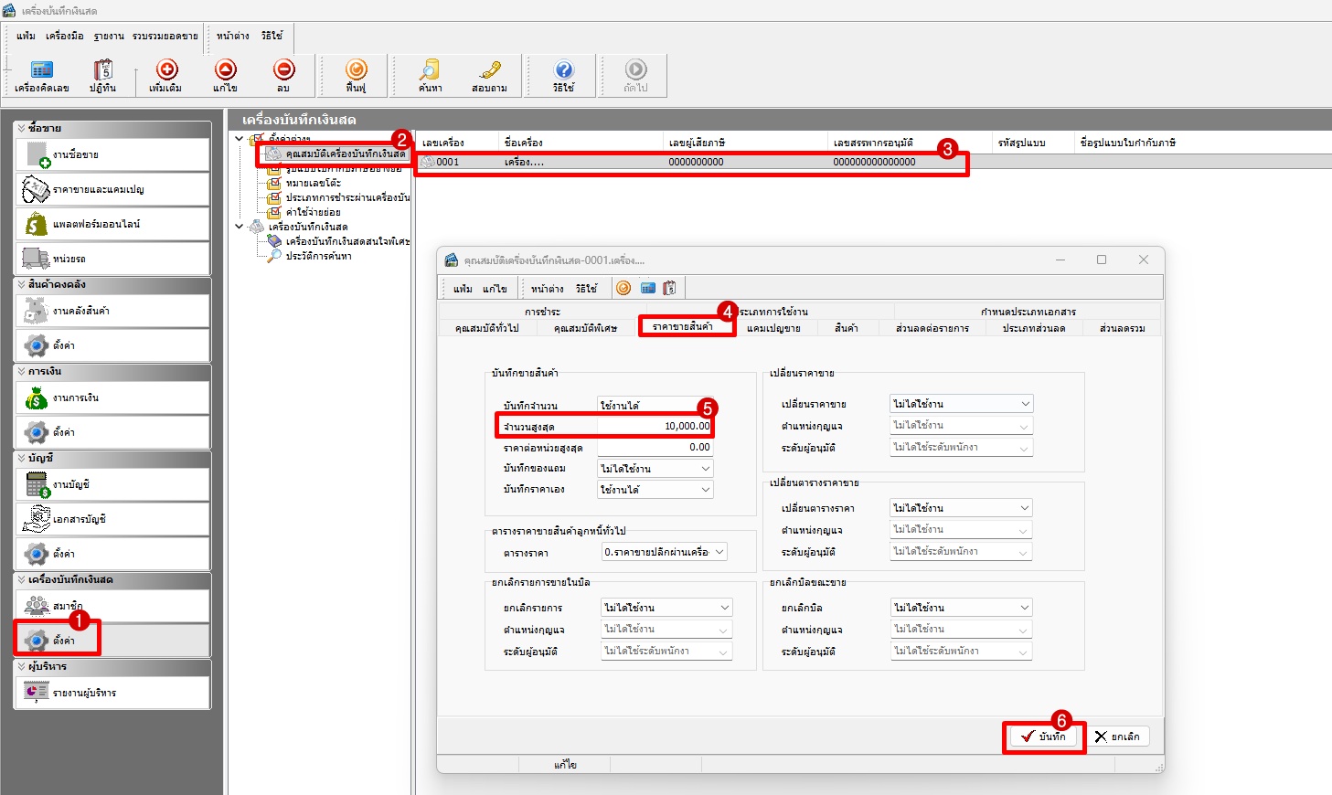The height and width of the screenshot is (795, 1332).
Task: Click the บันทึก save button
Action: point(1043,737)
